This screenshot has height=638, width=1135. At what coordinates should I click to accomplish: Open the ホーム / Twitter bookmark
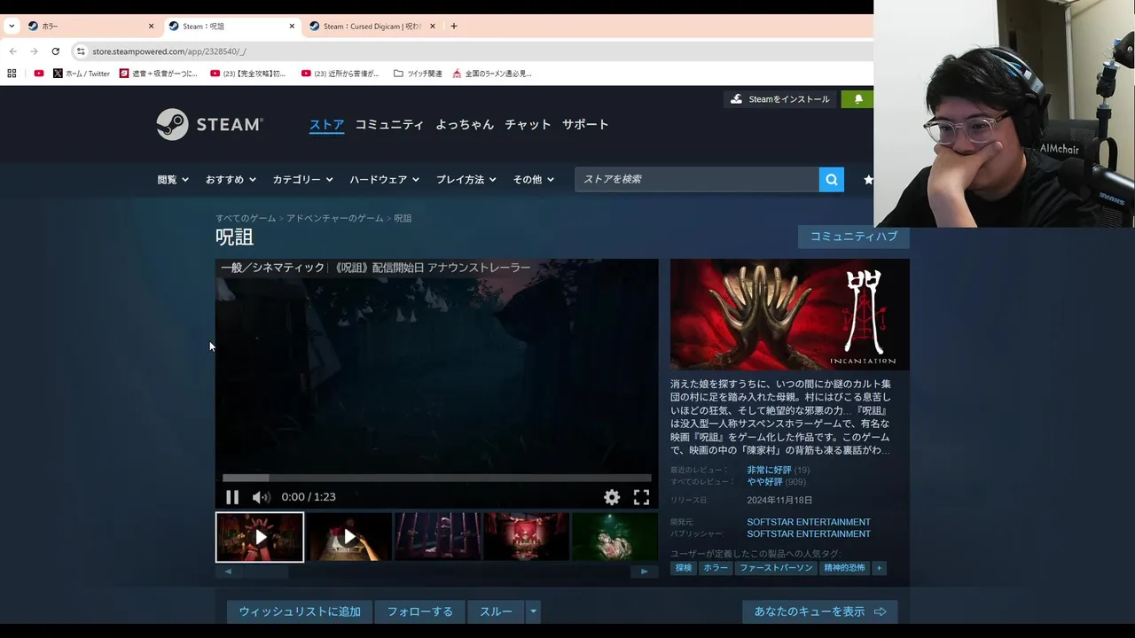tap(82, 74)
